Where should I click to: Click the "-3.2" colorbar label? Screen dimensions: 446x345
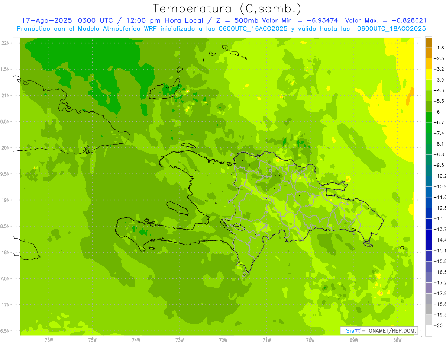pyautogui.click(x=440, y=69)
